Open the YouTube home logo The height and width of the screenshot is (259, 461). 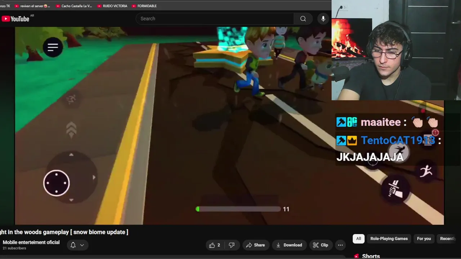coord(15,19)
